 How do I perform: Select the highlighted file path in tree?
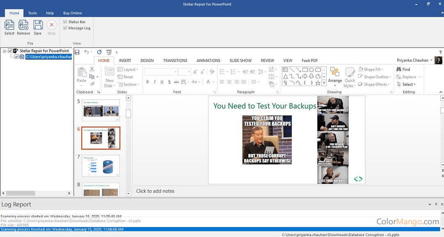[48, 57]
